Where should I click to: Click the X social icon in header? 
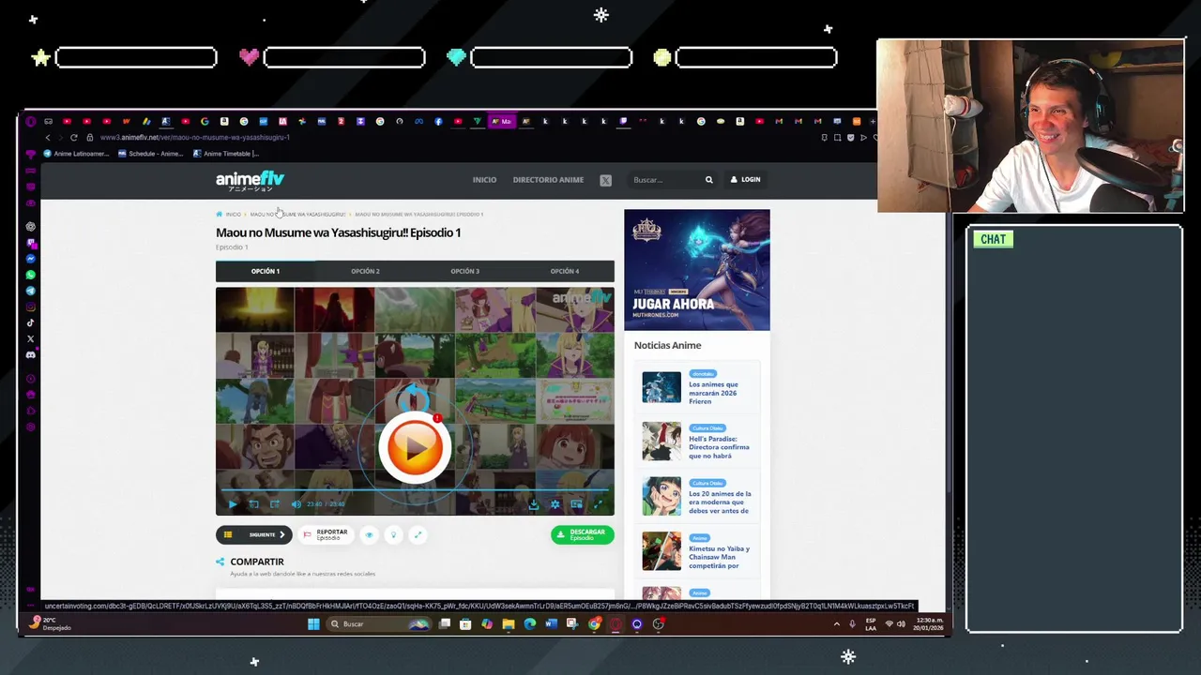[605, 180]
